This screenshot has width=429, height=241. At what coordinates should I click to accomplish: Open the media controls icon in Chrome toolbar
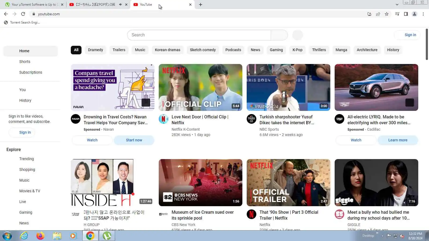tap(397, 14)
